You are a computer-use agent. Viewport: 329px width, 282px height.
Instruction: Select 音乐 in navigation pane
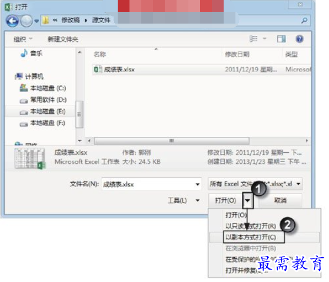click(x=32, y=53)
